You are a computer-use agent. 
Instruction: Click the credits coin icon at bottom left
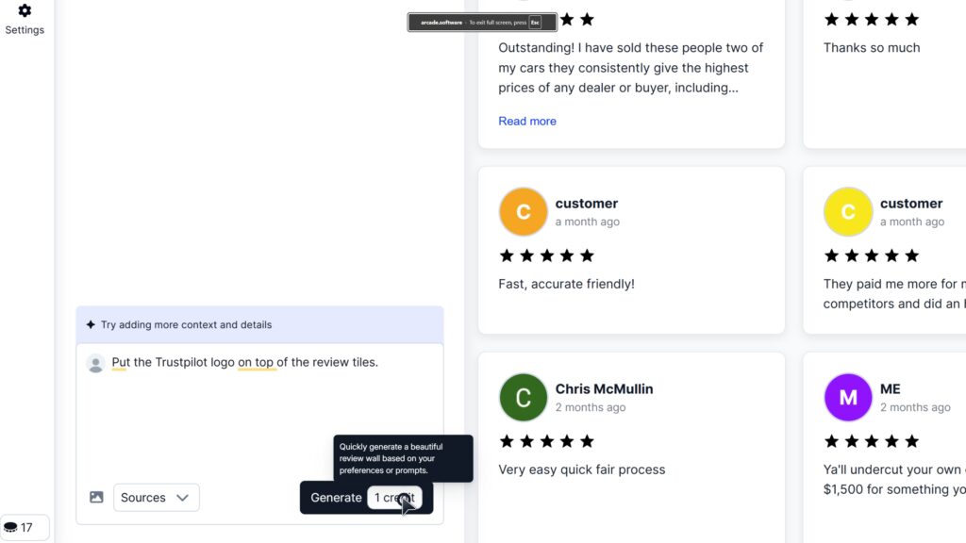click(11, 527)
